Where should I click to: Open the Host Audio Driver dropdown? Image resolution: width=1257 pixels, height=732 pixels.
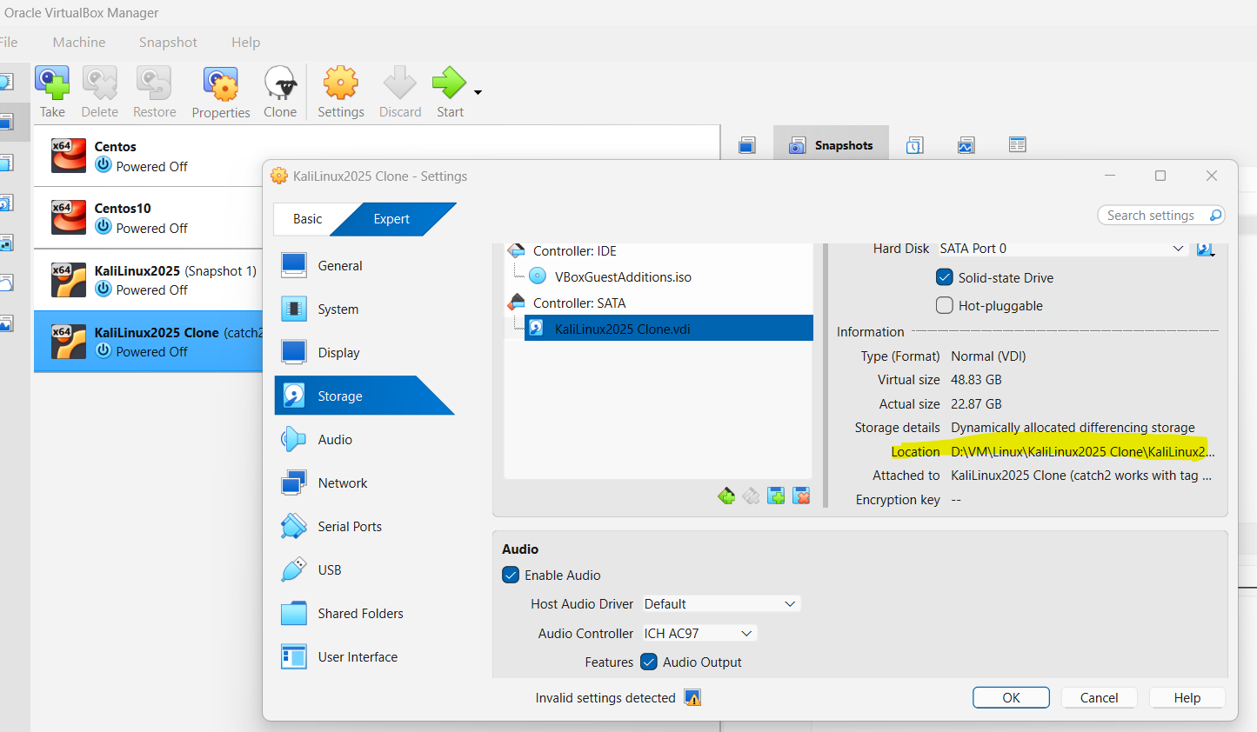pos(720,603)
